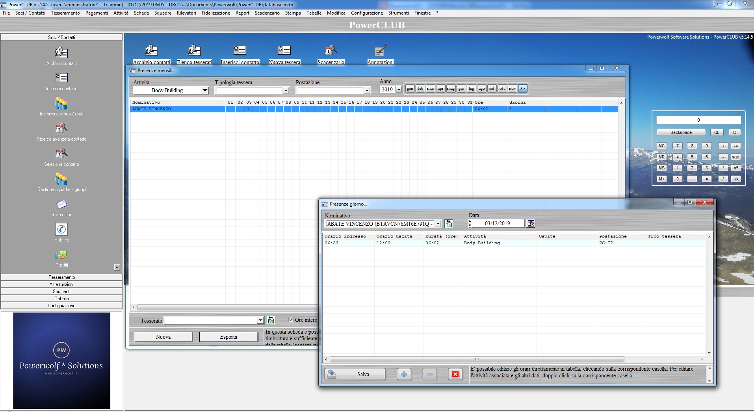
Task: Select month mar
Action: tap(431, 89)
